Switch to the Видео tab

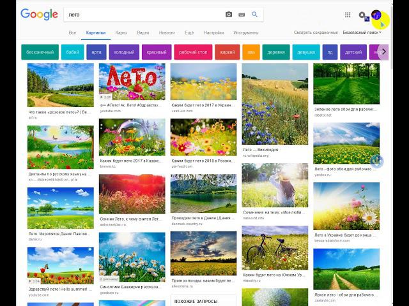[143, 33]
